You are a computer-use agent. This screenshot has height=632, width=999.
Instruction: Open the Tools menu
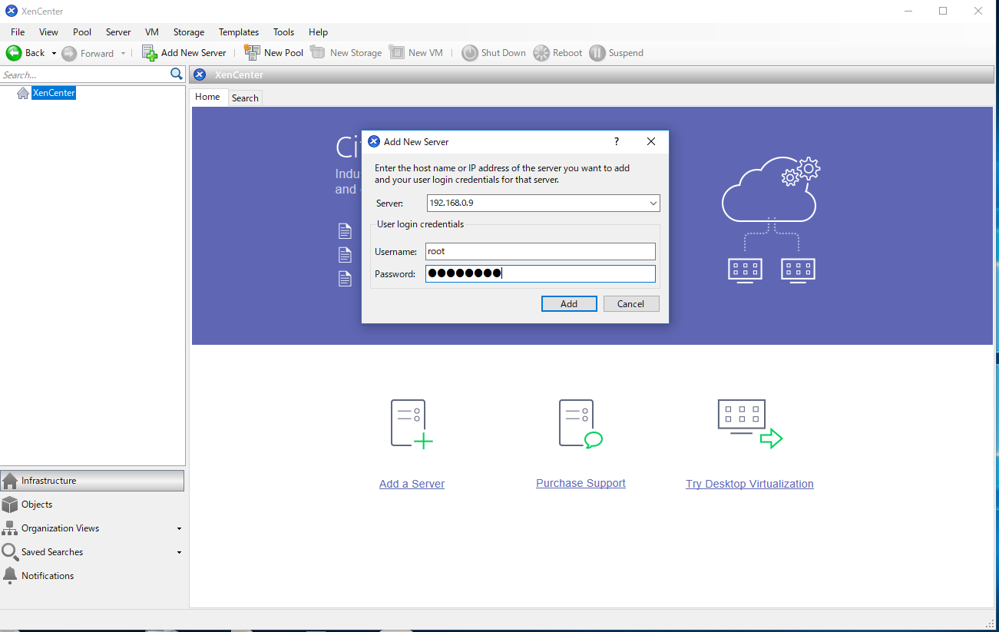pos(283,31)
